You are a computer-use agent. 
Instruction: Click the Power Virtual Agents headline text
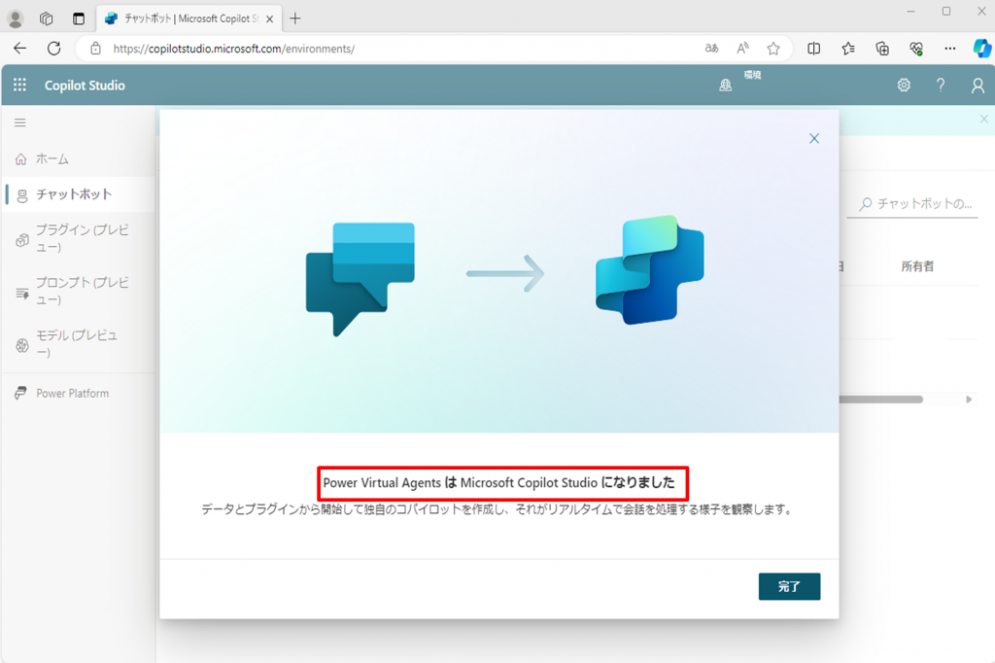(x=498, y=482)
